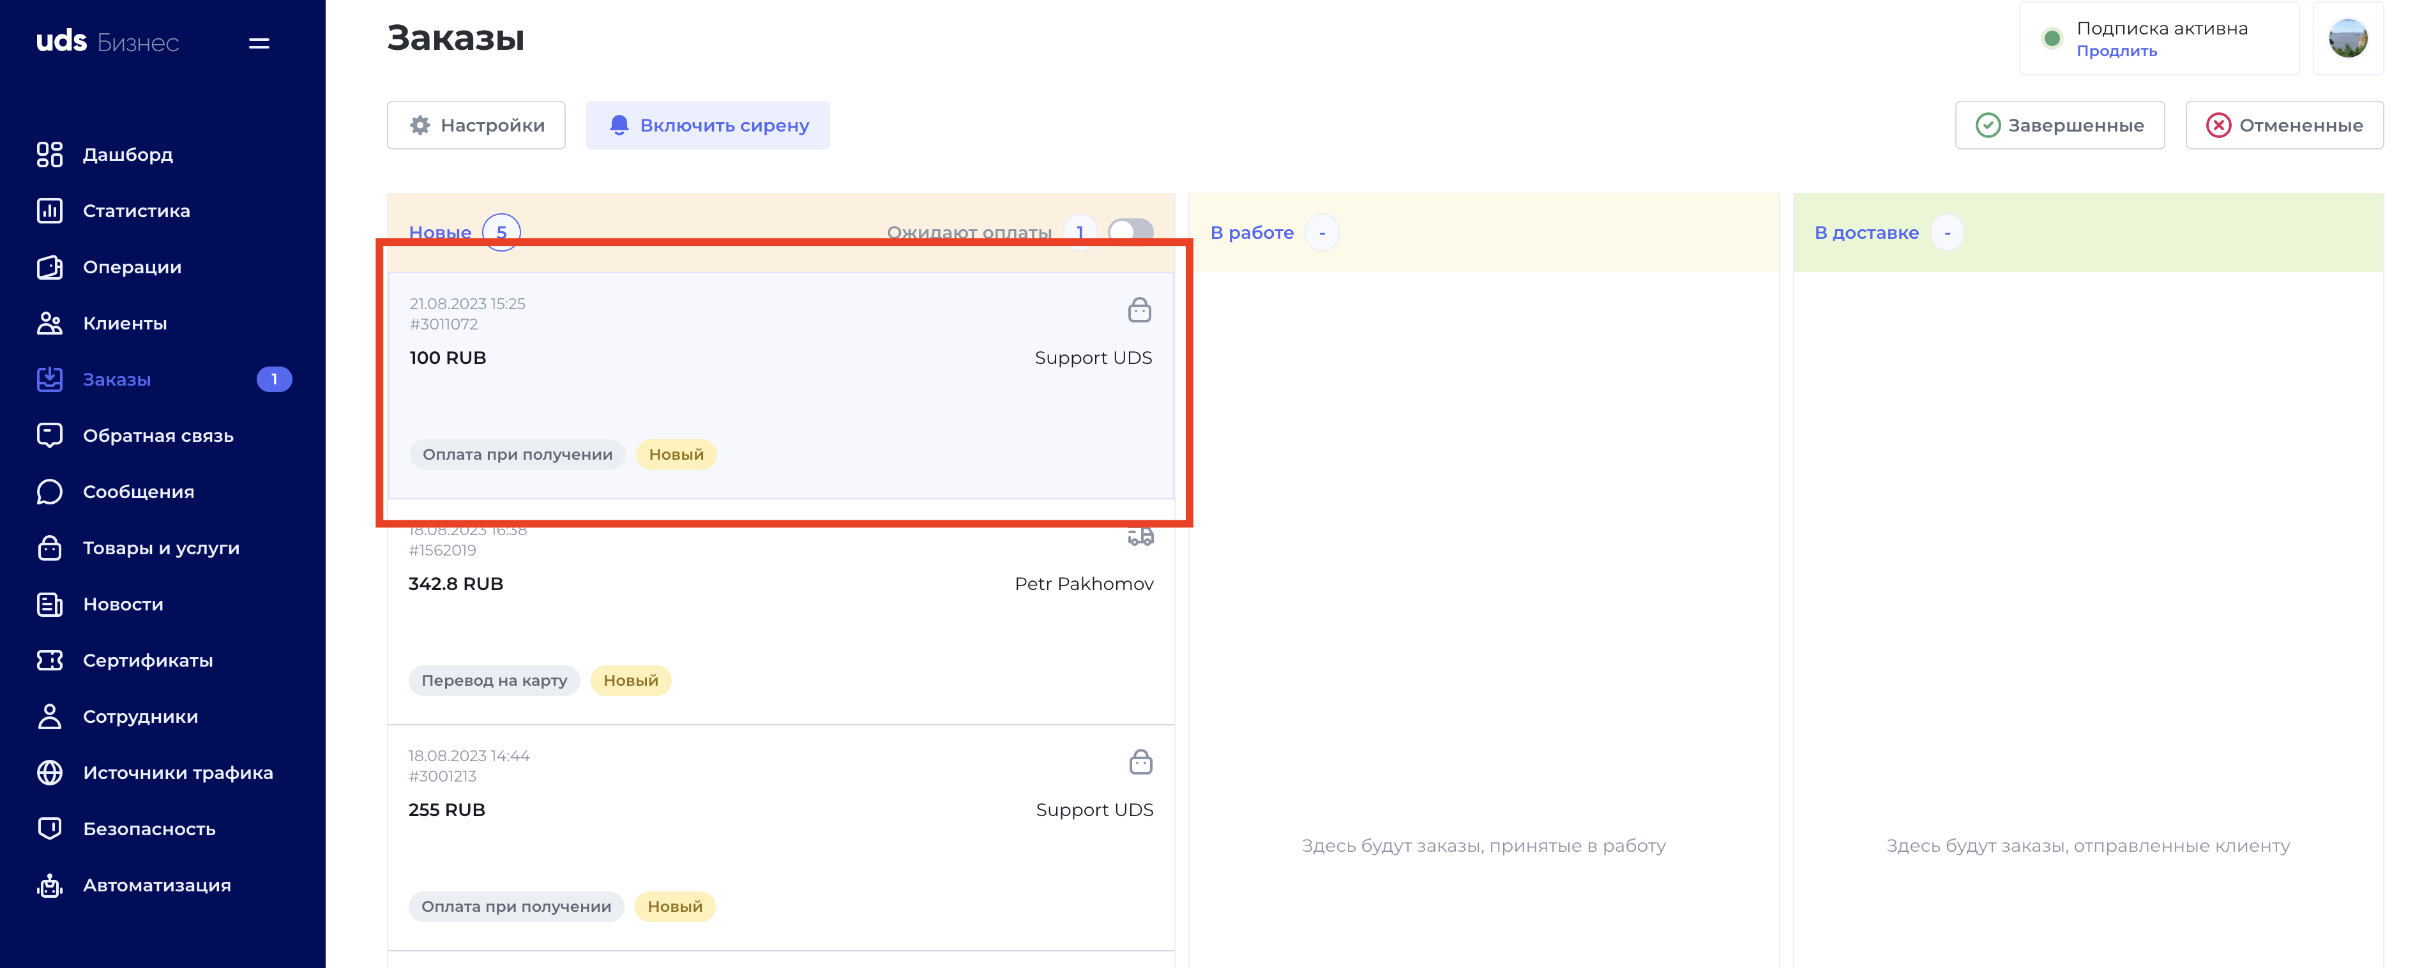Click Включить сирену button

pyautogui.click(x=708, y=126)
